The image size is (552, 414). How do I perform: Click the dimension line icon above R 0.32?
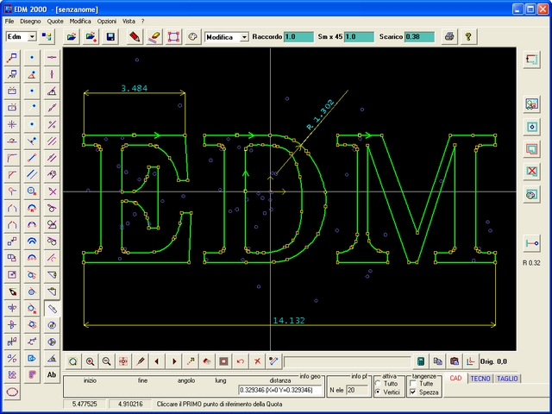531,243
